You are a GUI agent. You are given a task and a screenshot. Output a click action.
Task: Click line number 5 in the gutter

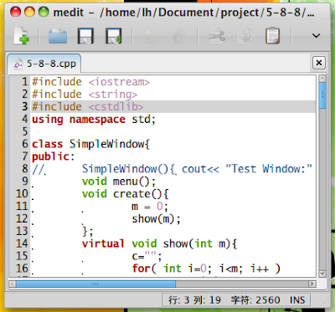coord(25,131)
